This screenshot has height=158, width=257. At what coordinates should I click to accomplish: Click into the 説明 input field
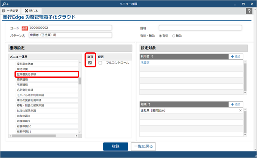200,28
